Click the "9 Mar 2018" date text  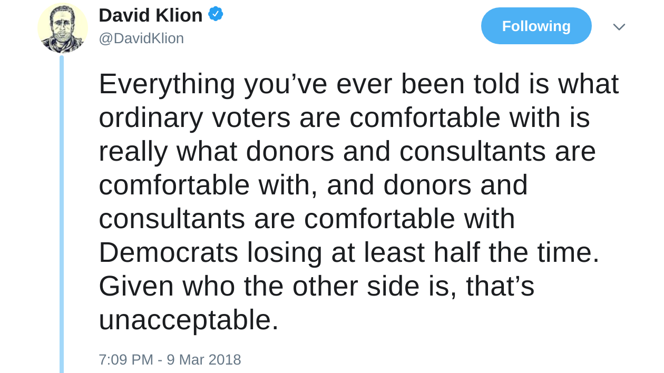(204, 359)
